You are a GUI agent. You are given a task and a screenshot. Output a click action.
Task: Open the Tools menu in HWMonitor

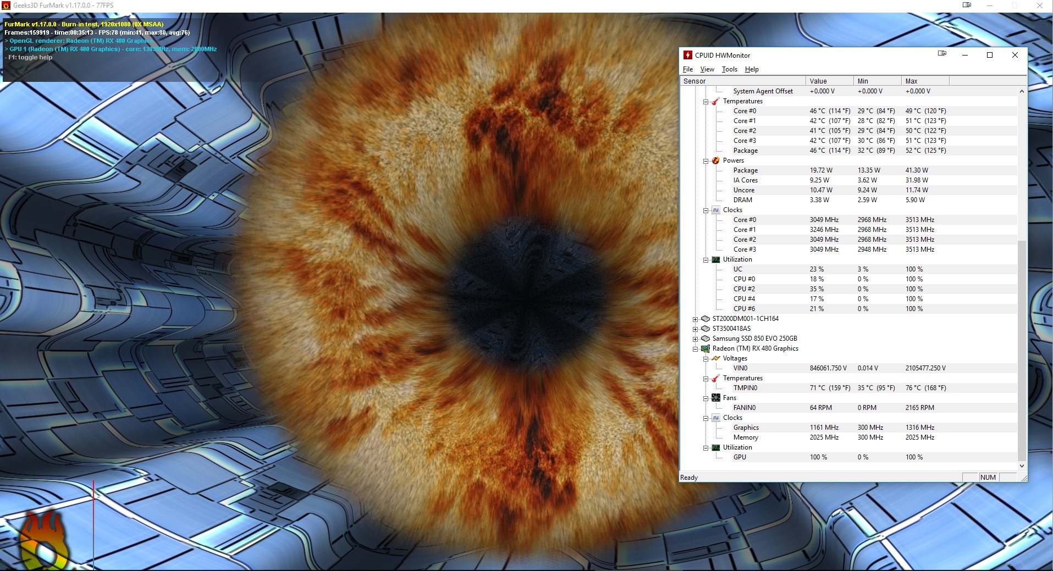(729, 69)
